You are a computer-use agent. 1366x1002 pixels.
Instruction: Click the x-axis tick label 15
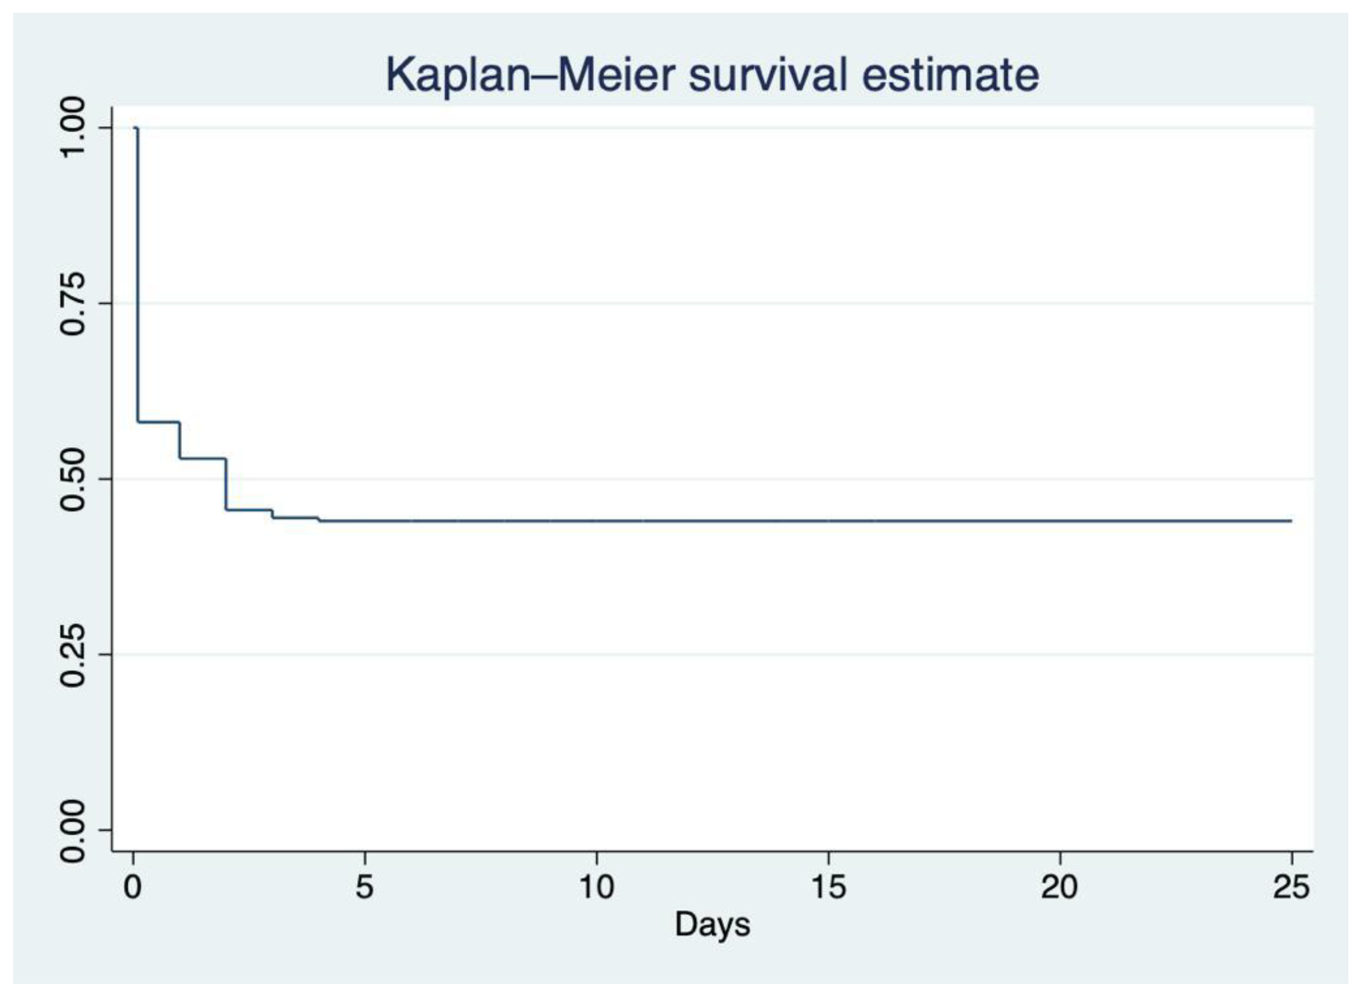[x=829, y=887]
